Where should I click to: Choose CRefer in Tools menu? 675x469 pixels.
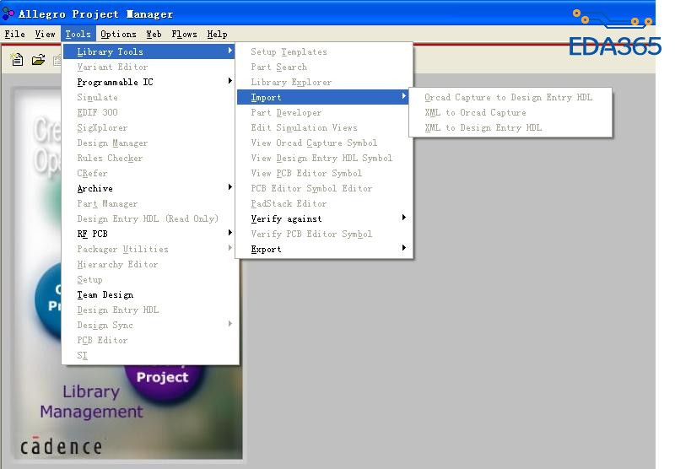149,173
